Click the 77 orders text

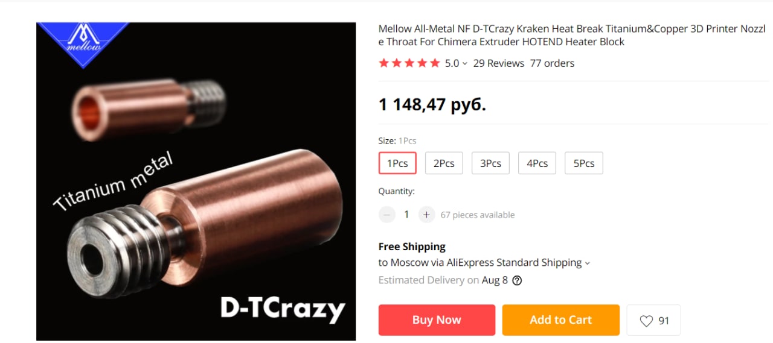[552, 63]
